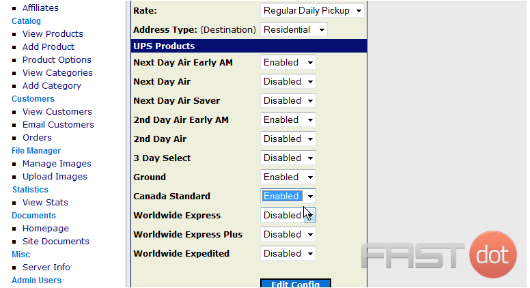
Task: Open the Orders page
Action: click(x=37, y=137)
